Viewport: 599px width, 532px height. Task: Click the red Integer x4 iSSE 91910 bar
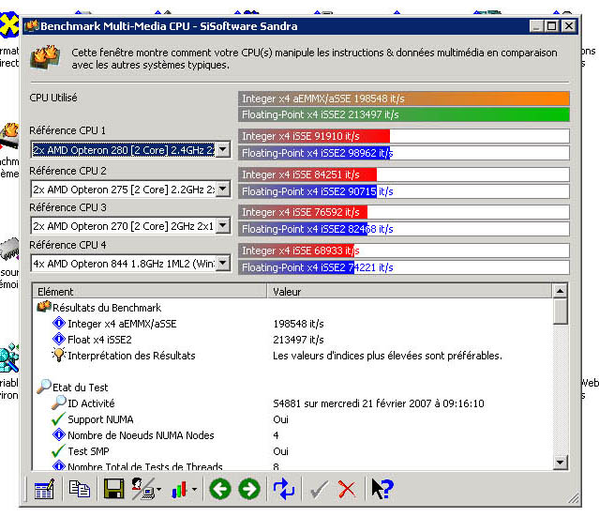(314, 136)
